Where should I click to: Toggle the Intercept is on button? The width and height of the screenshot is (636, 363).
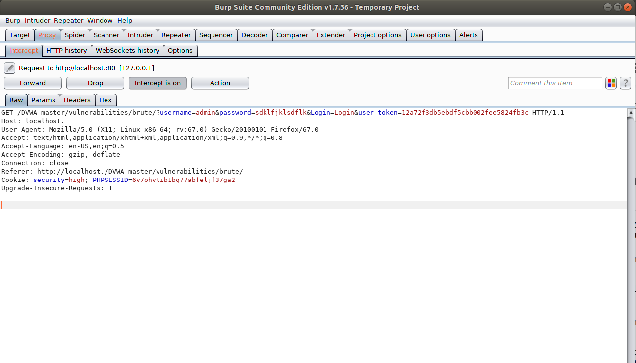coord(158,83)
